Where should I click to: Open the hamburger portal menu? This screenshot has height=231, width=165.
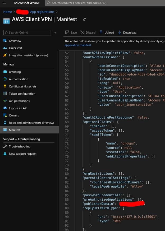(x=4, y=3)
